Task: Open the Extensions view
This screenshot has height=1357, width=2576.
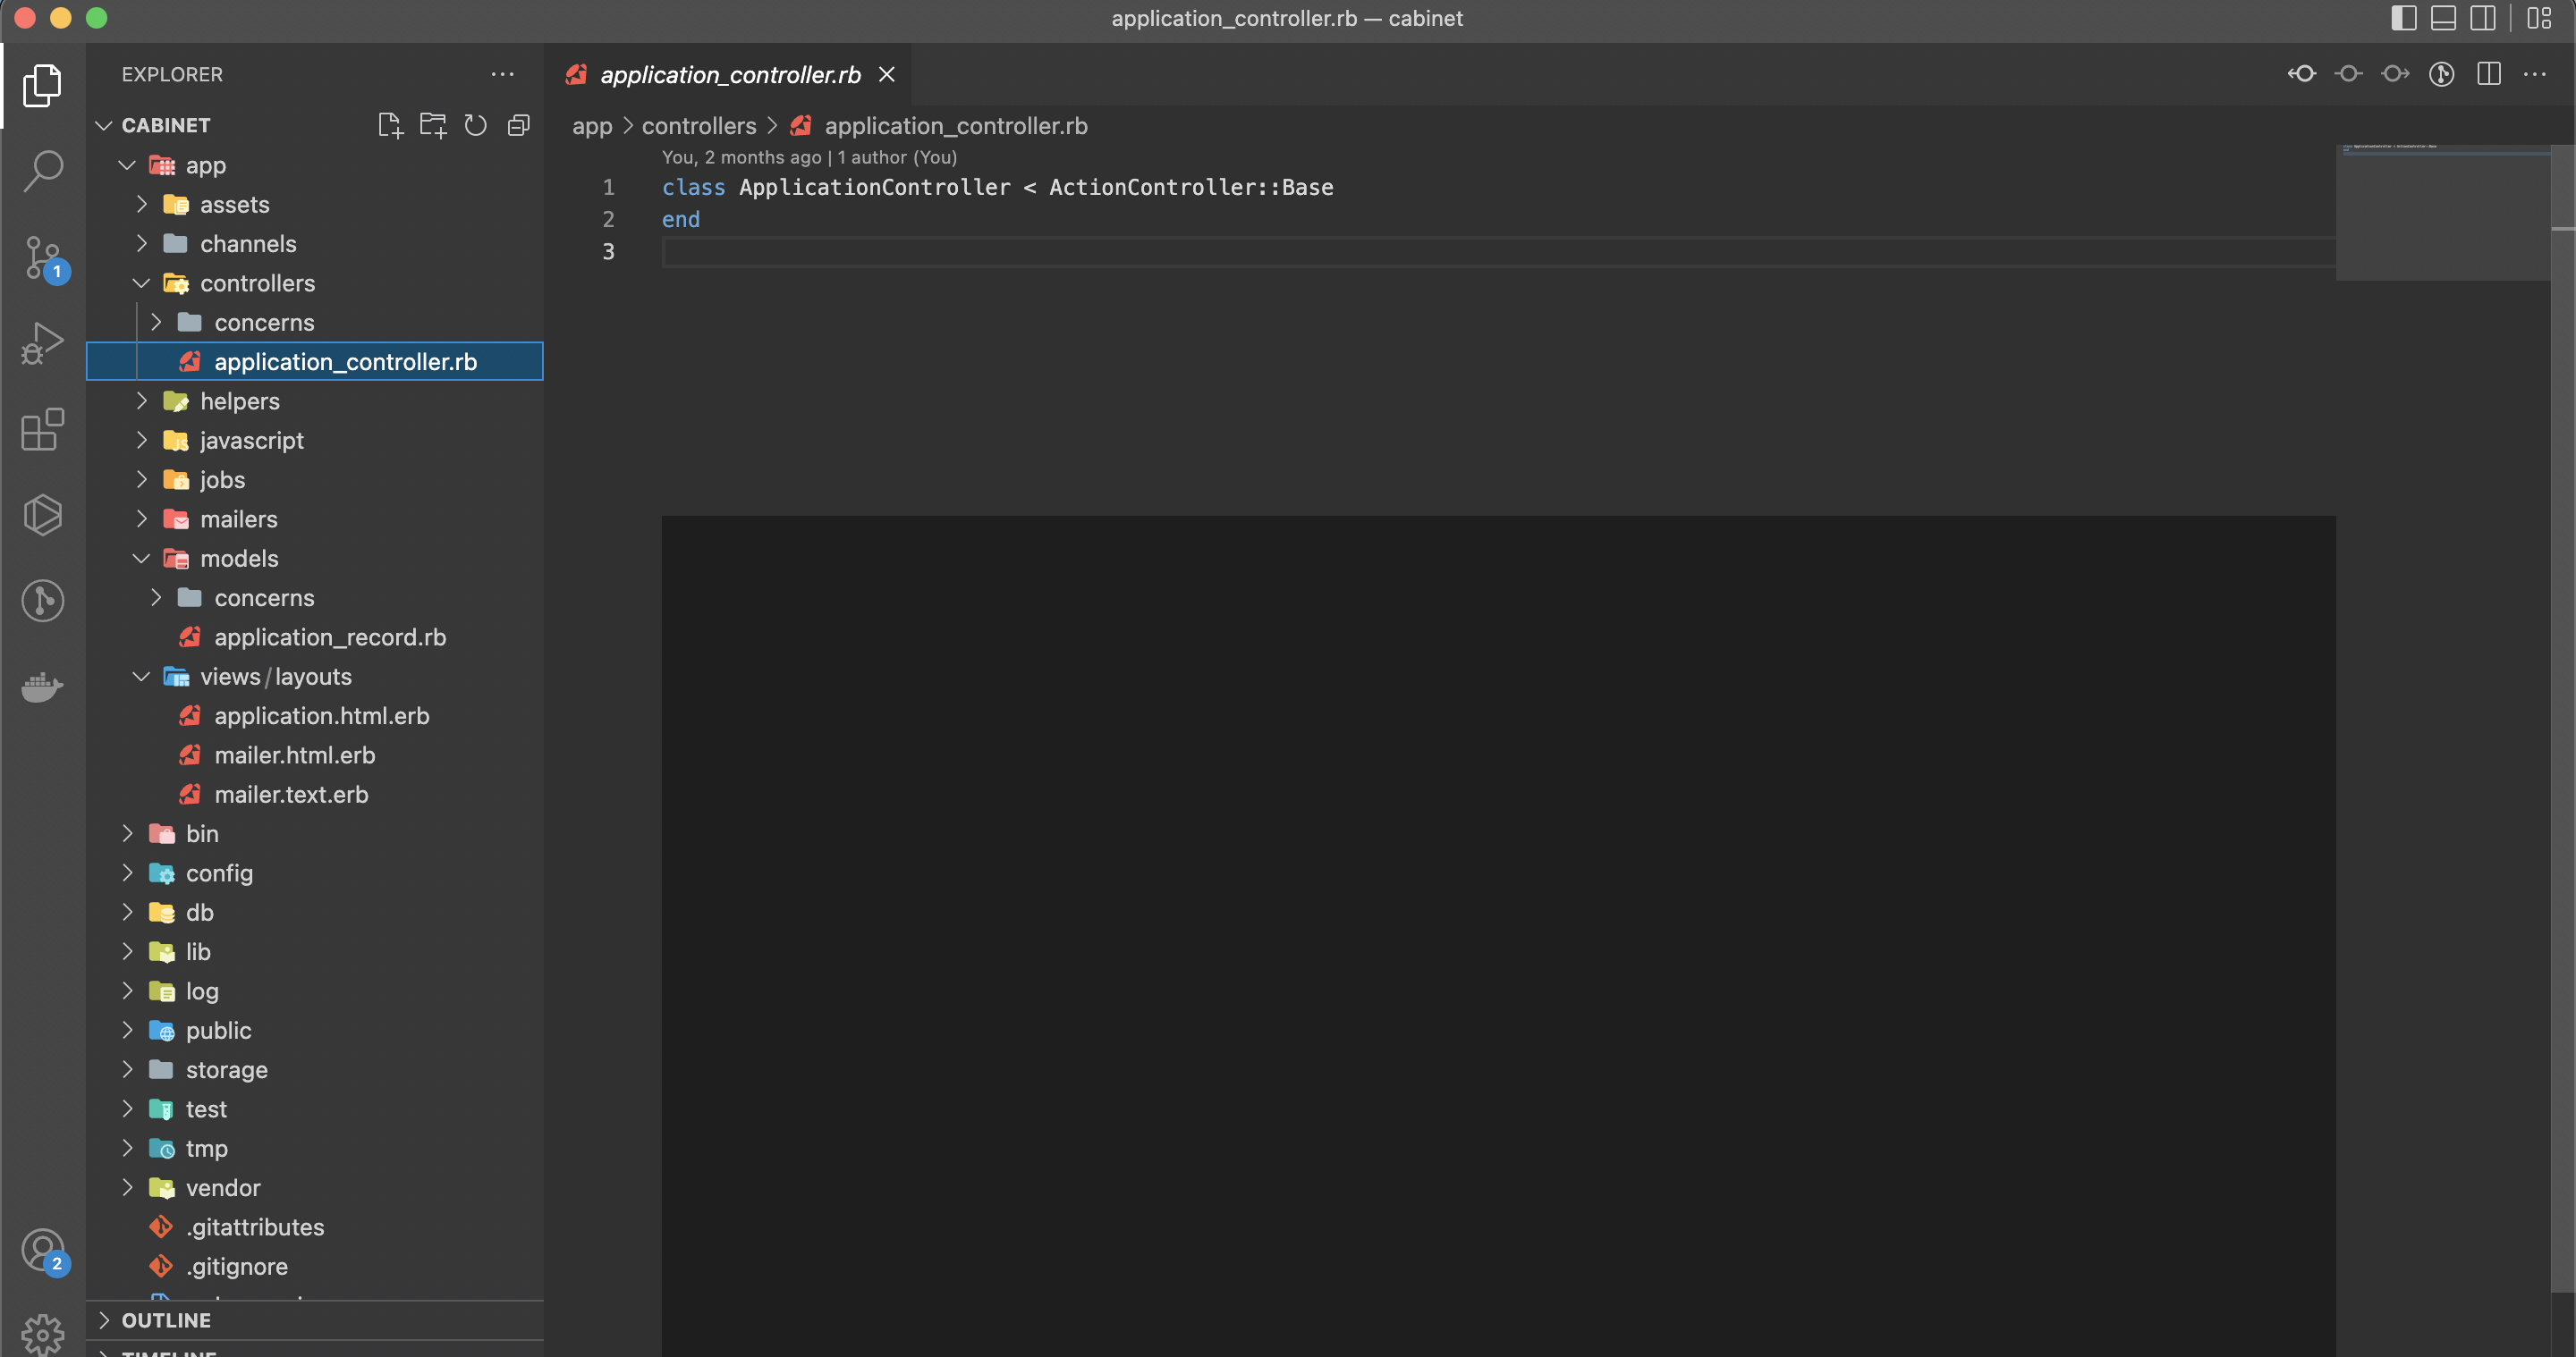Action: [43, 430]
